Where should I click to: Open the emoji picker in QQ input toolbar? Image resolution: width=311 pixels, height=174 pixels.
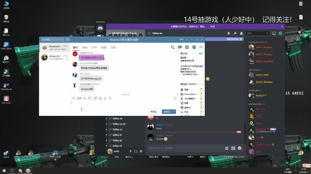74,98
